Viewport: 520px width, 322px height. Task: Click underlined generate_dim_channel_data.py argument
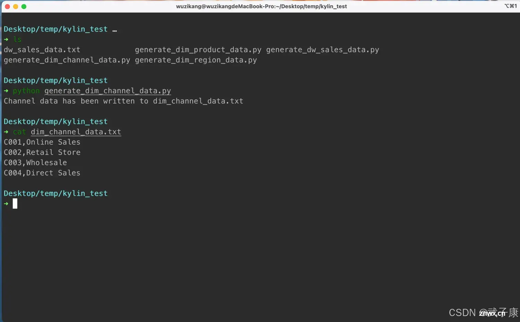[x=108, y=91]
